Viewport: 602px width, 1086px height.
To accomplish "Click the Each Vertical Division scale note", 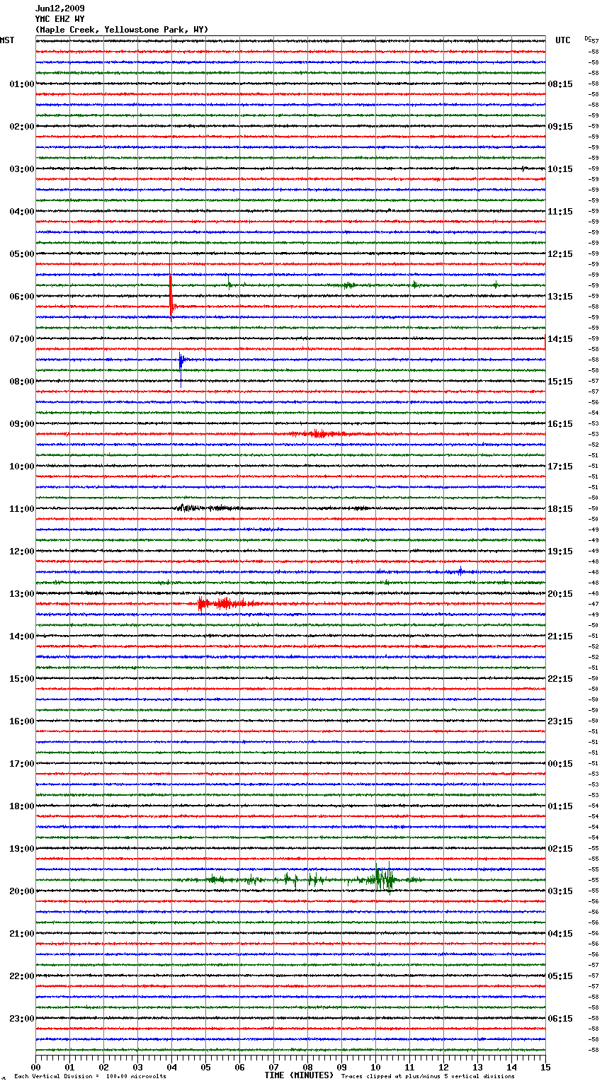I will click(x=91, y=1076).
